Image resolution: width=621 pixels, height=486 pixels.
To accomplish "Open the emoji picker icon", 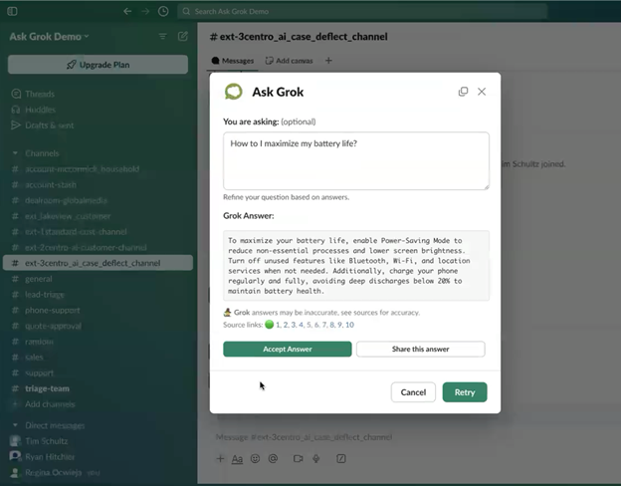I will pos(255,459).
